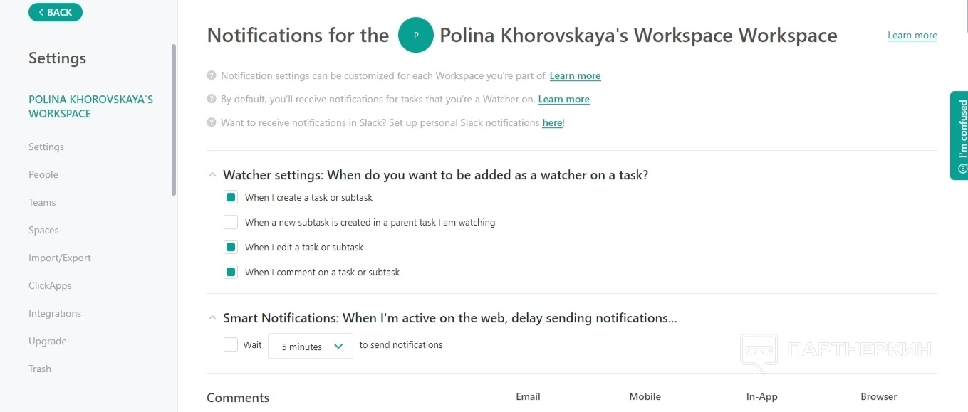This screenshot has height=412, width=968.
Task: Click the question mark icon beside By default
Action: [x=212, y=99]
